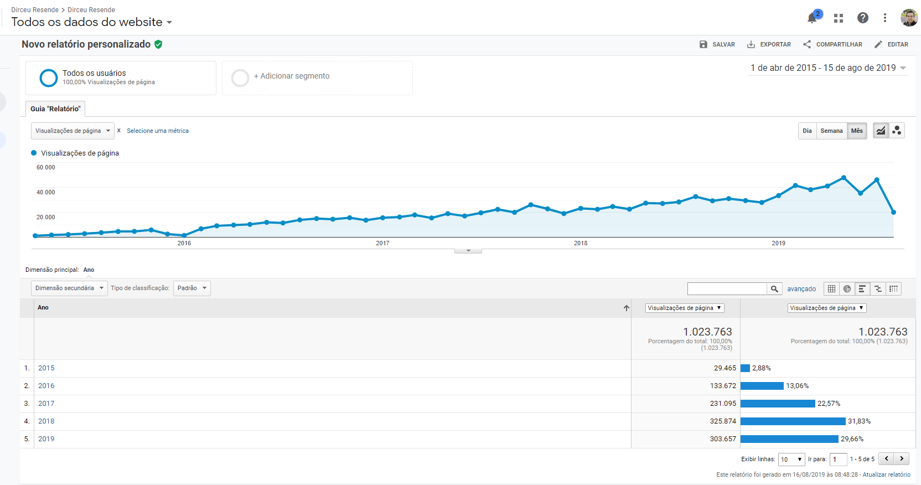Click the EXPORTAR button

coord(769,44)
